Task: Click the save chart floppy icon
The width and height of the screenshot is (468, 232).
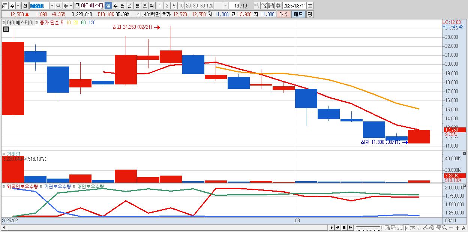Action: point(271,6)
